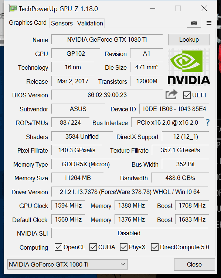The image size is (221, 278).
Task: Click the Lookup button
Action: coord(189,39)
